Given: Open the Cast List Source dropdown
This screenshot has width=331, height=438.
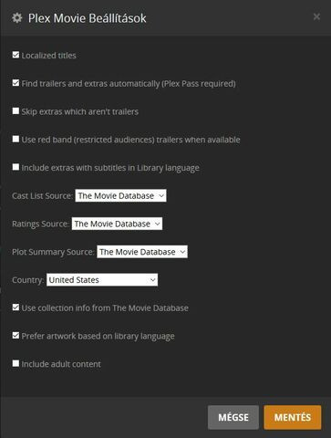Looking at the screenshot, I should tap(120, 195).
